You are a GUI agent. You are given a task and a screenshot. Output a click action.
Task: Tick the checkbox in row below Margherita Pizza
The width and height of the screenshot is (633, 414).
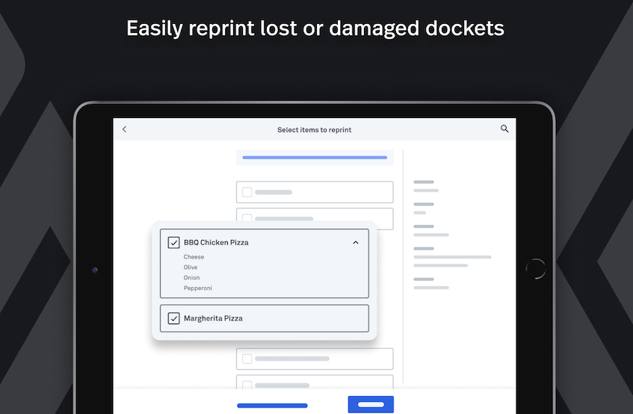click(x=247, y=359)
